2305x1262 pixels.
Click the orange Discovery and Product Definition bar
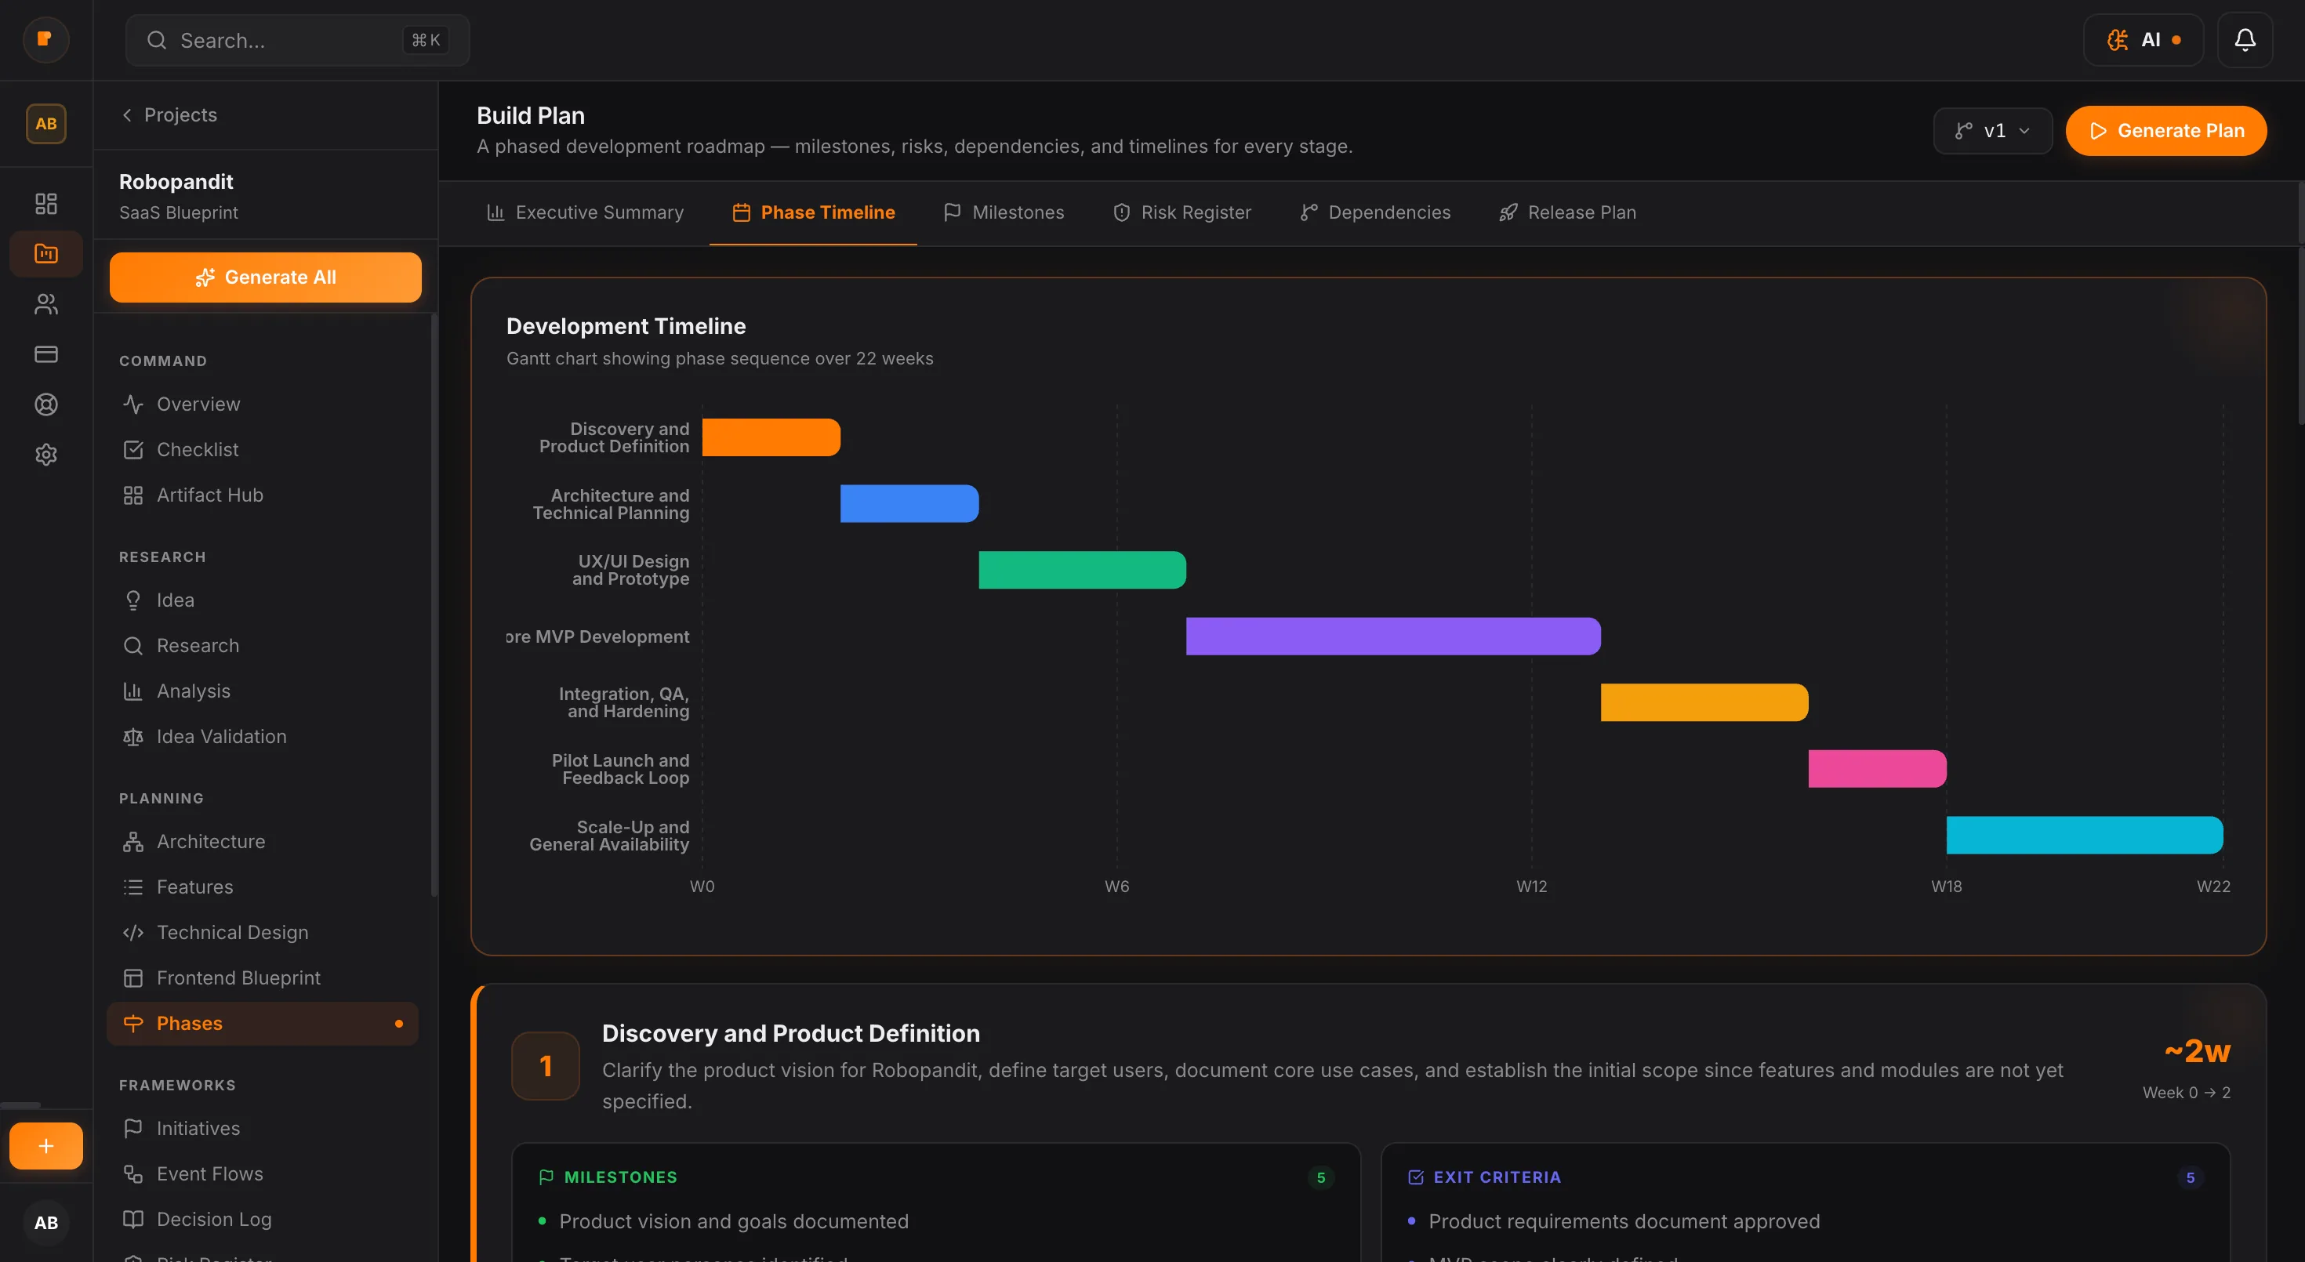coord(771,437)
